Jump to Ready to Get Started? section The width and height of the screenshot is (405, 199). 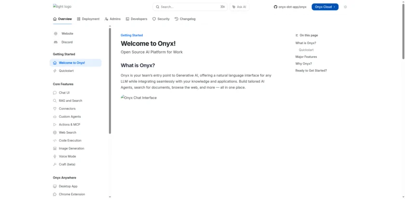point(311,71)
